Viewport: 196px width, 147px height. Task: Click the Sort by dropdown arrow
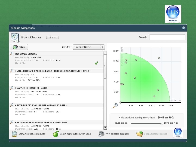[x=102, y=47]
